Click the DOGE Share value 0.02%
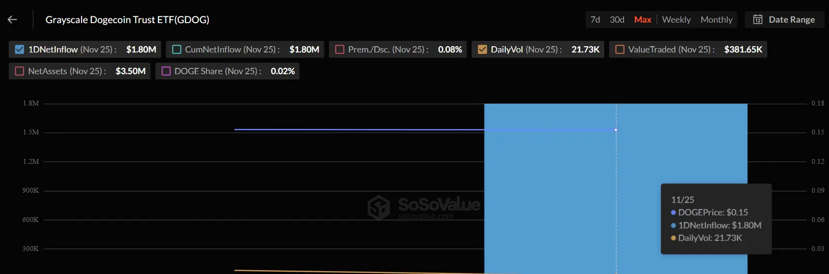This screenshot has width=829, height=274. click(x=283, y=71)
